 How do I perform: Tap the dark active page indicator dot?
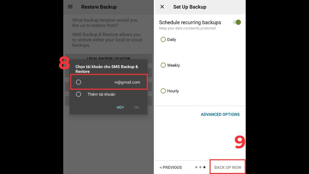tap(204, 167)
